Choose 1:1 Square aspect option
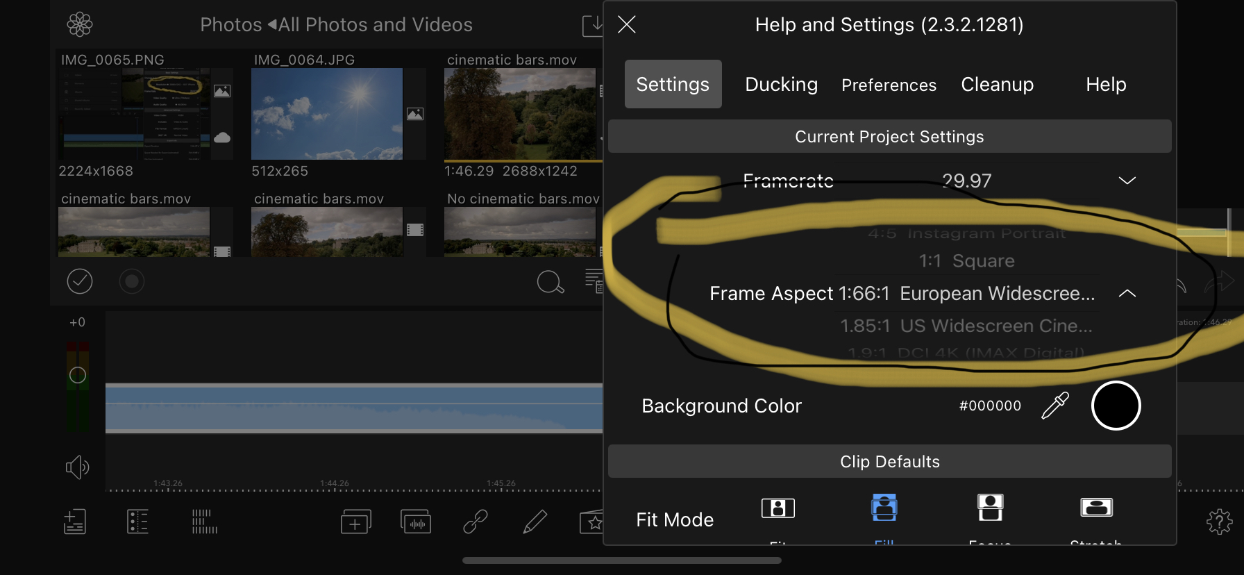The image size is (1244, 575). click(x=966, y=261)
